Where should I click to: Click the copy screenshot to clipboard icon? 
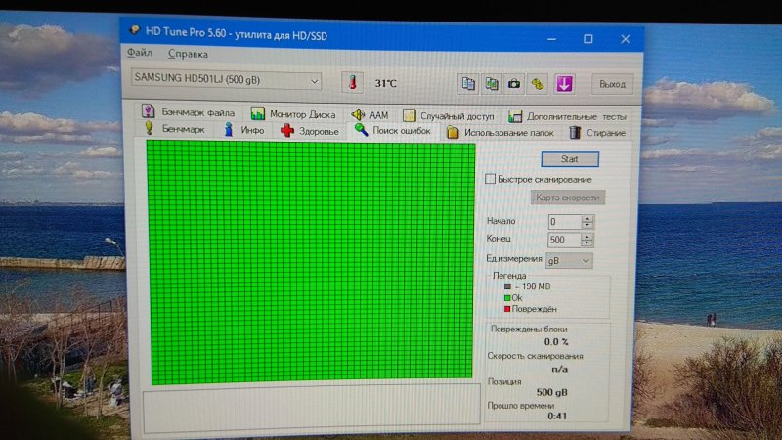(x=493, y=84)
